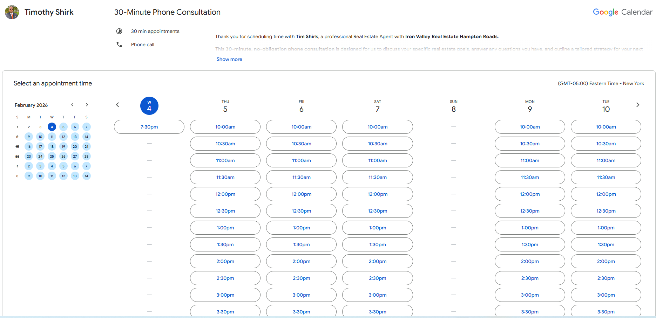Pick date 27 in the mini calendar
This screenshot has height=318, width=656.
(75, 156)
